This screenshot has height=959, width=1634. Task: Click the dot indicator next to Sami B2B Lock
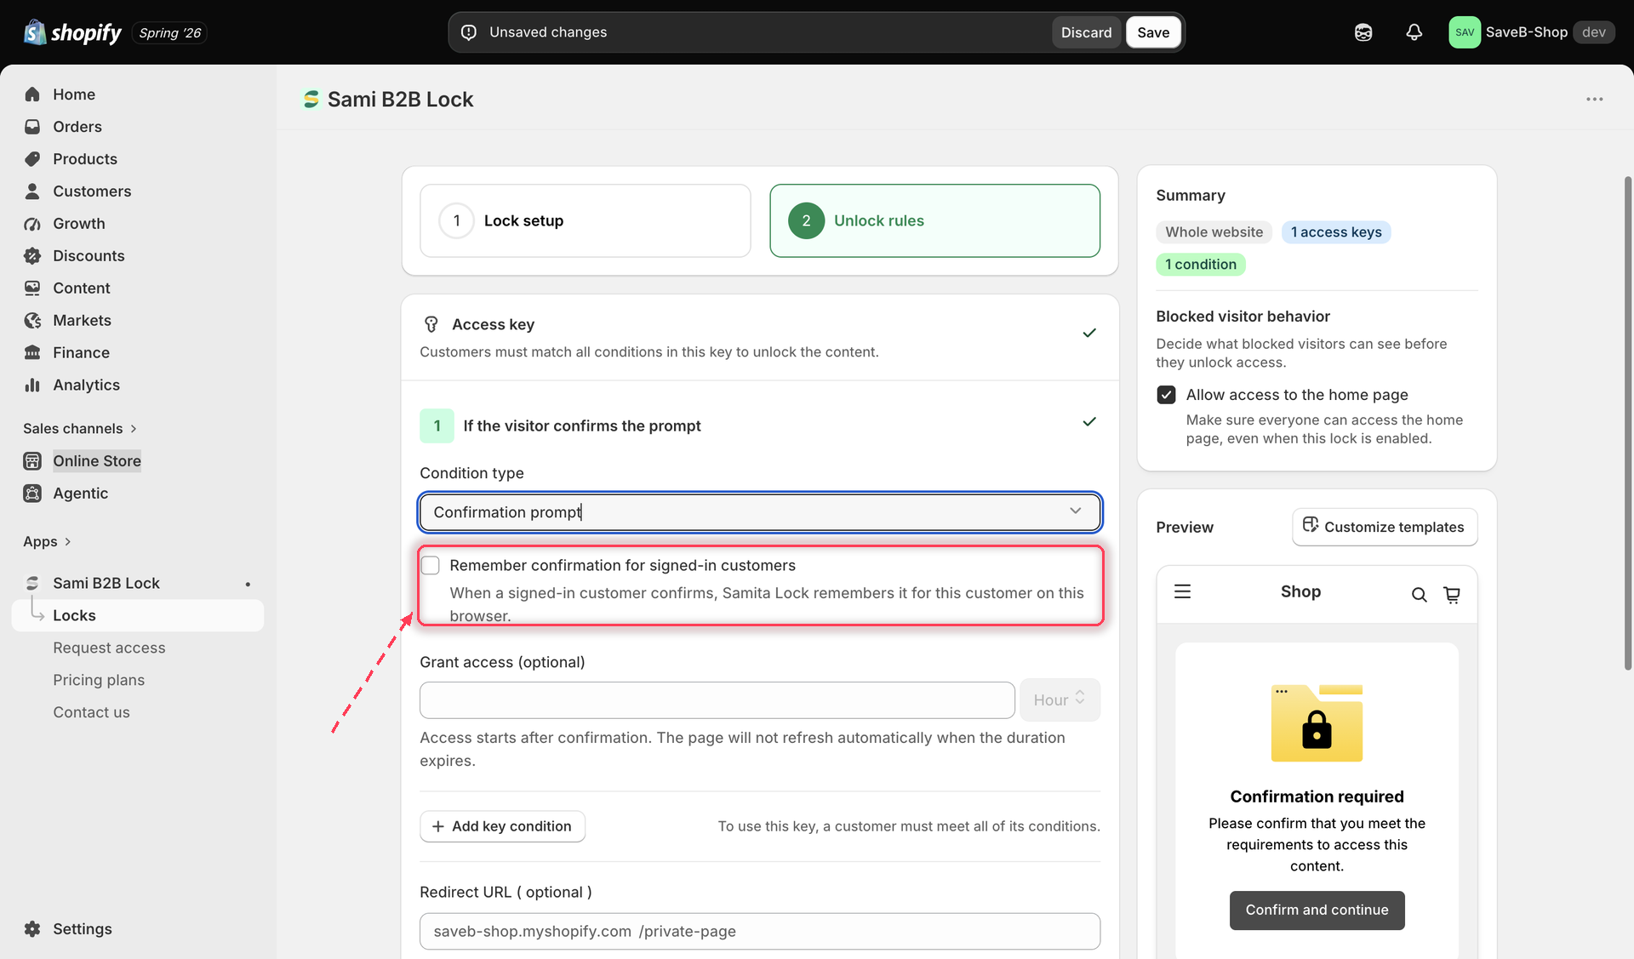click(248, 584)
